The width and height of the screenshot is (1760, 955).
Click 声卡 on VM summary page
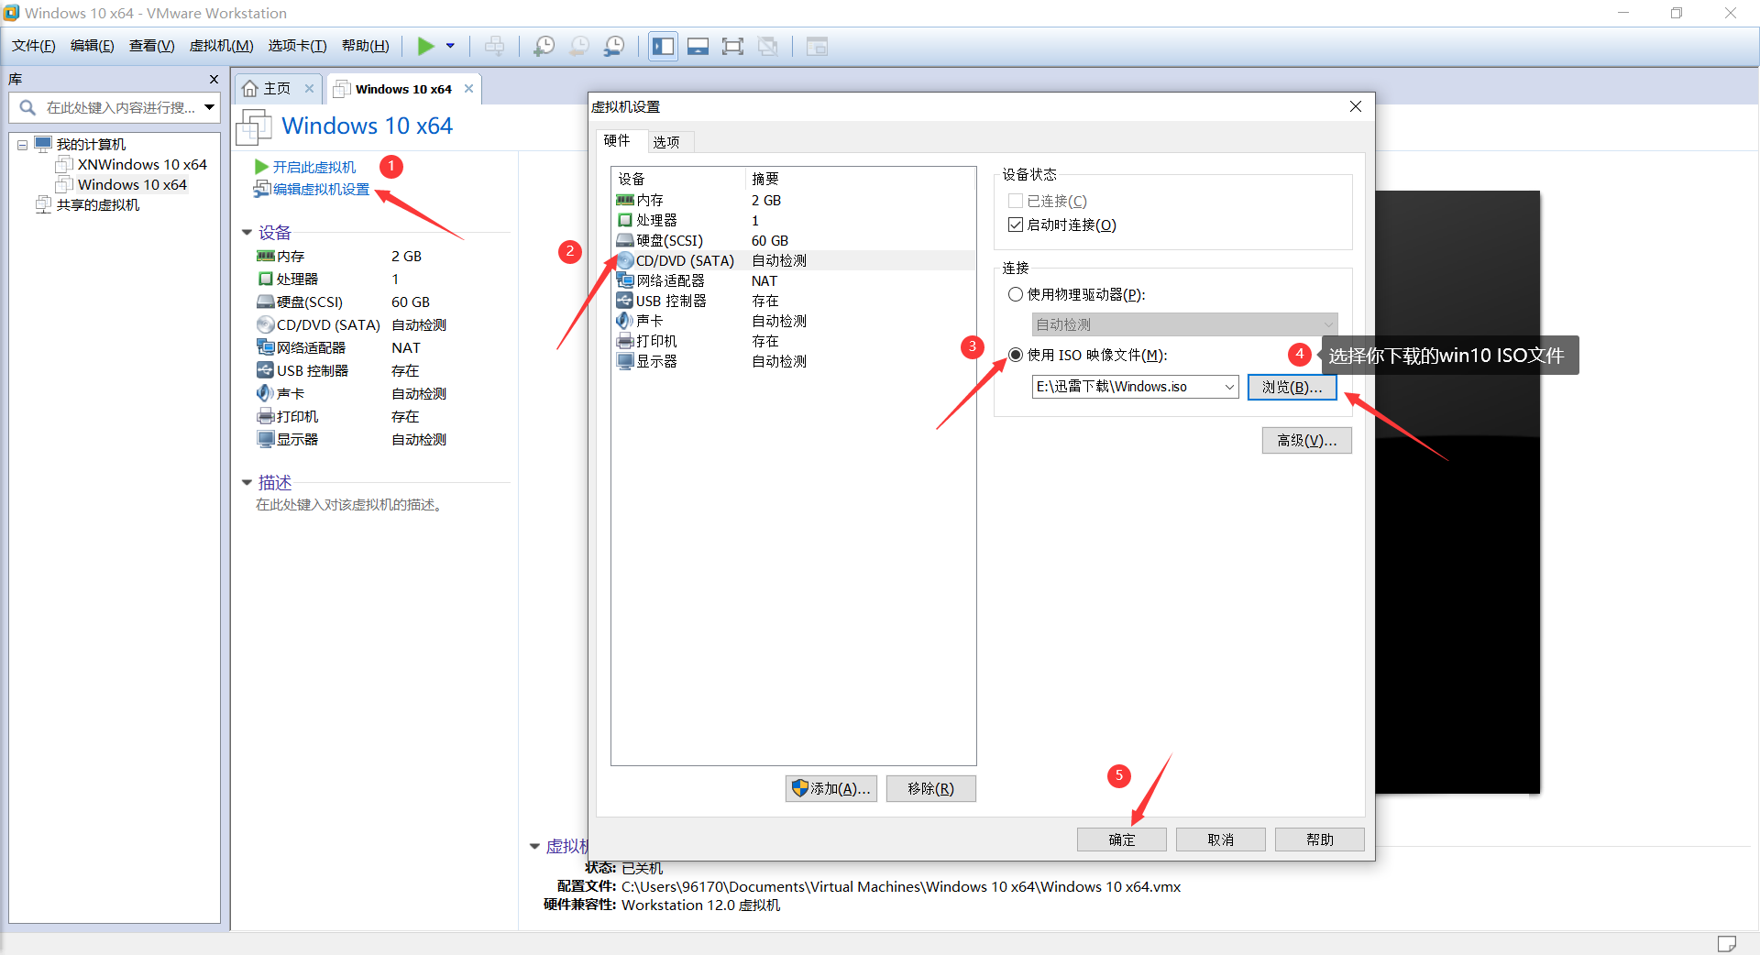290,394
